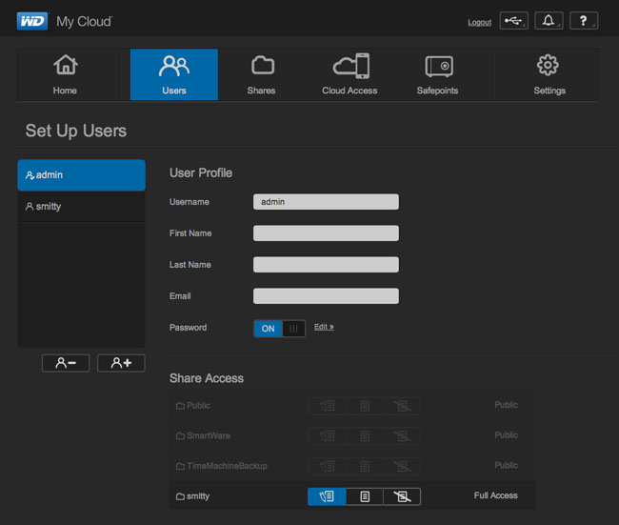The width and height of the screenshot is (619, 525).
Task: Click the remove user button
Action: (x=66, y=363)
